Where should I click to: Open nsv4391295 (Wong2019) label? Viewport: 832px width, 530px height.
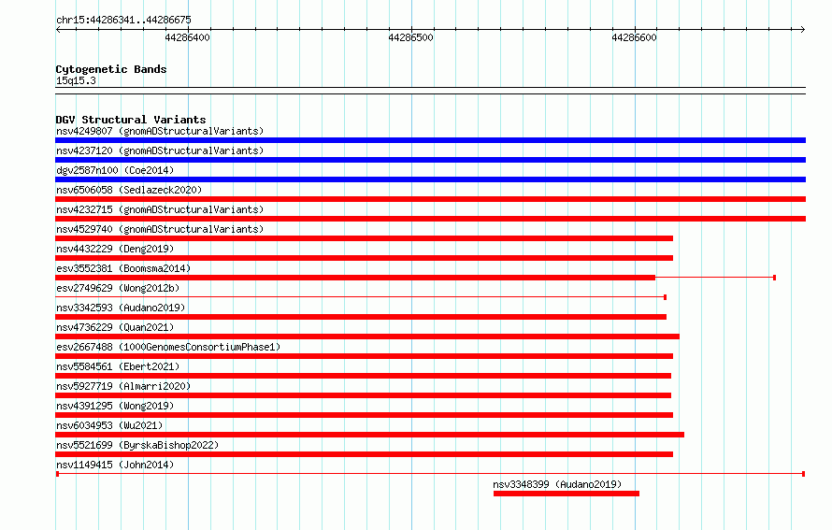point(115,406)
